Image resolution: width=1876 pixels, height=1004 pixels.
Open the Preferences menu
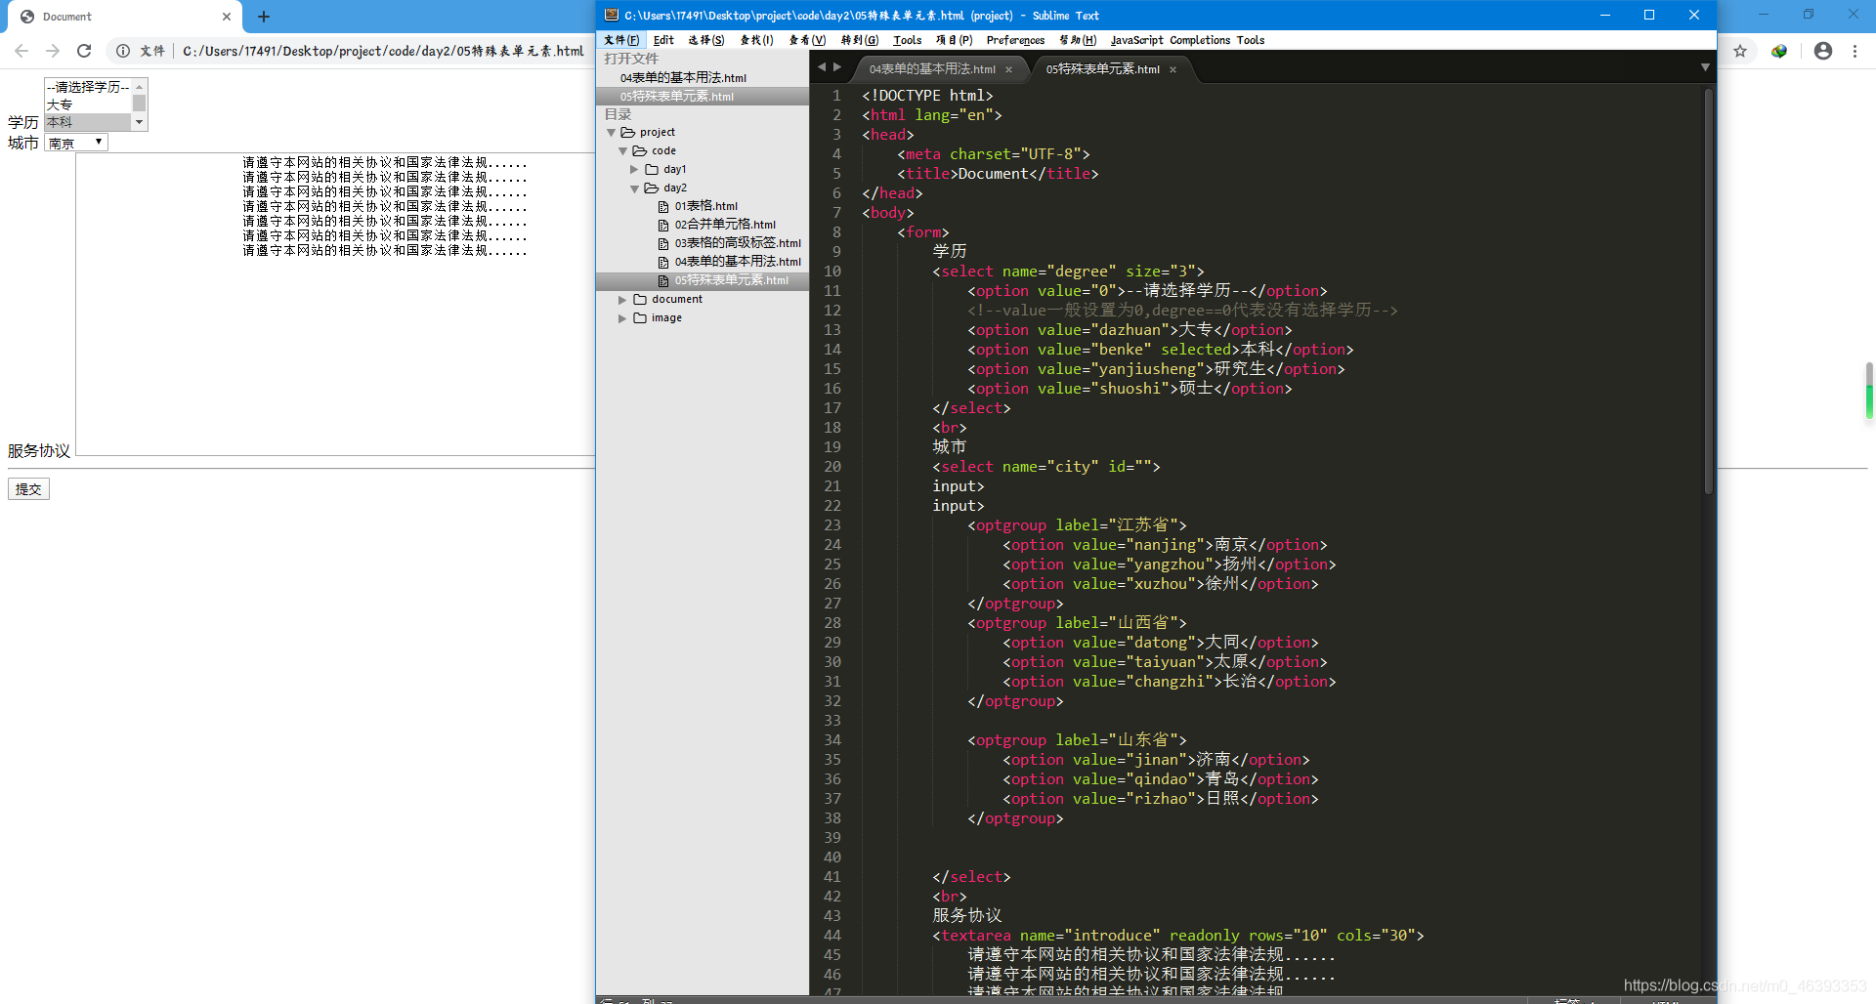pyautogui.click(x=1015, y=40)
